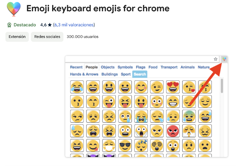Screen dimensions: 236x166
Task: Open the 6,3 mil valoraciones link
Action: tap(74, 25)
